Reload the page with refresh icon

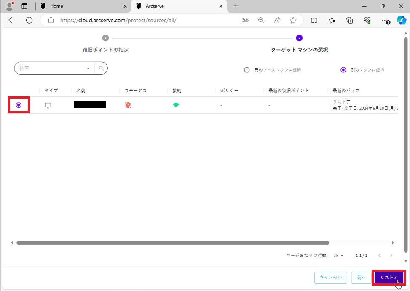[29, 20]
